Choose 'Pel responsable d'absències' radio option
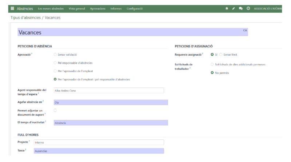291x162 pixels. click(55, 63)
